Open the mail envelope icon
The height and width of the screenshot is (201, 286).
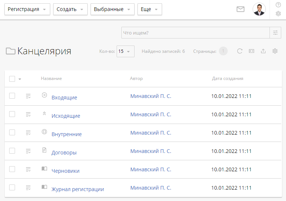tap(241, 9)
